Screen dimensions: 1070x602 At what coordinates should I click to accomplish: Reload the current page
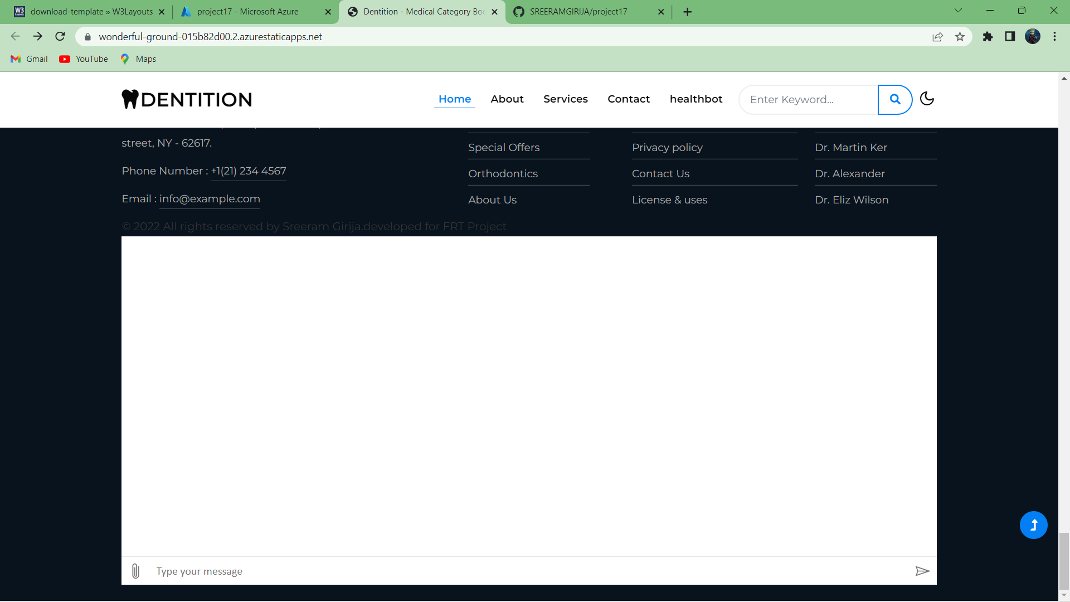pos(60,36)
